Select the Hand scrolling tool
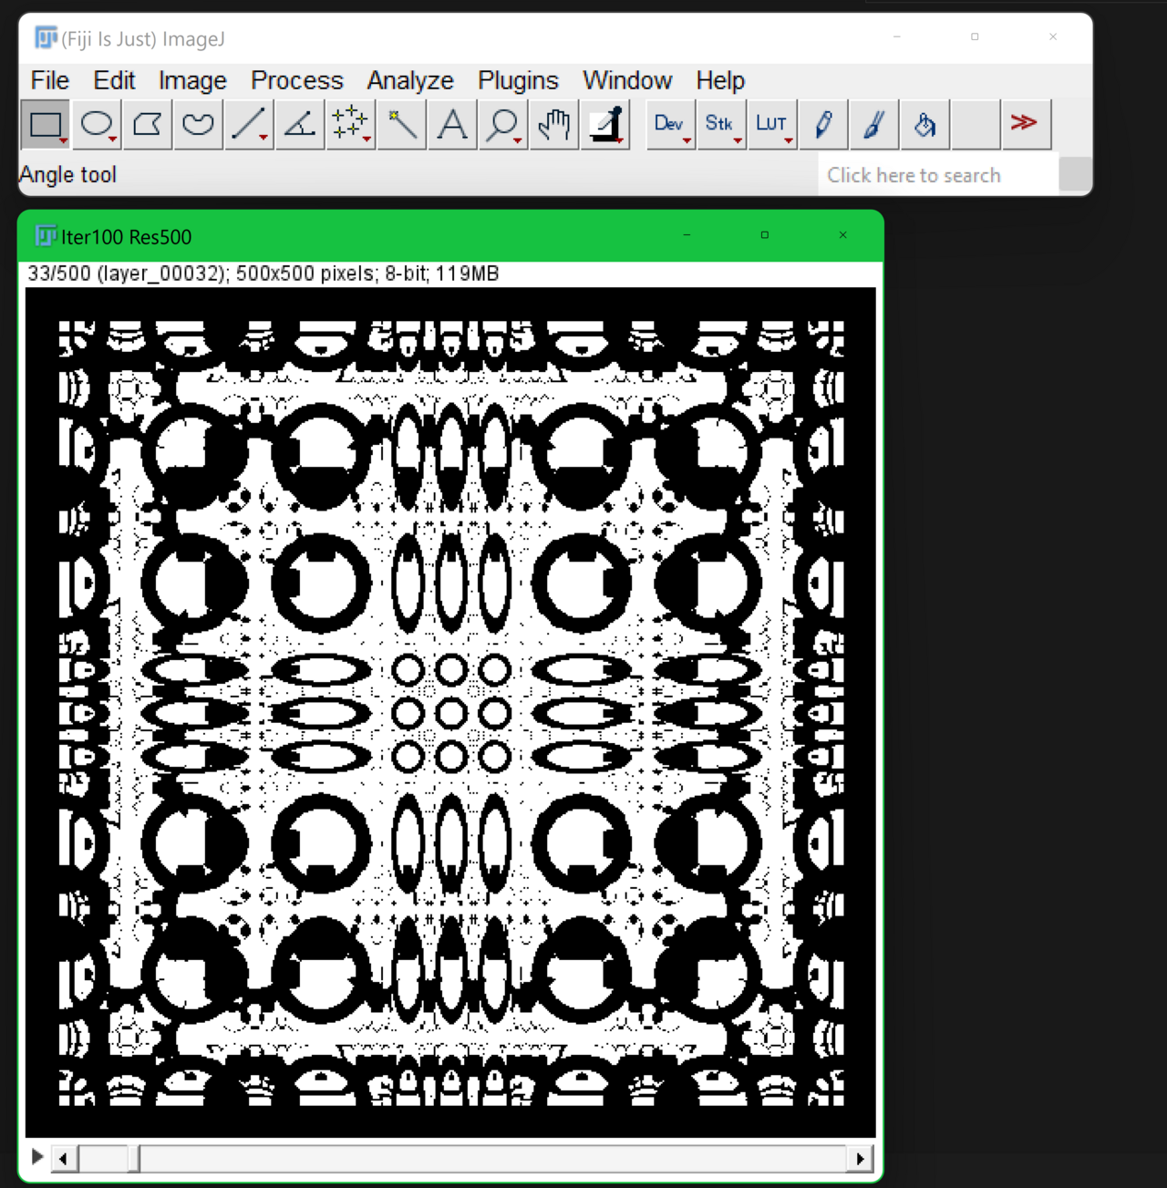 click(553, 124)
